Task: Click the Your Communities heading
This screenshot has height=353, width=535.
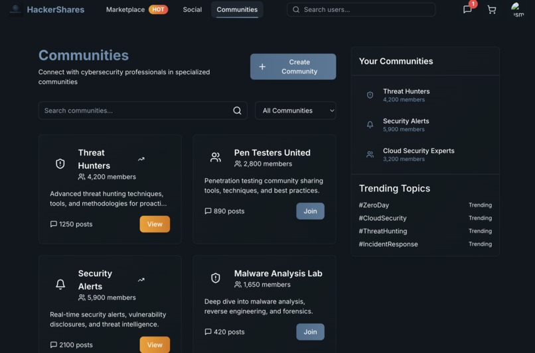Action: pos(396,61)
